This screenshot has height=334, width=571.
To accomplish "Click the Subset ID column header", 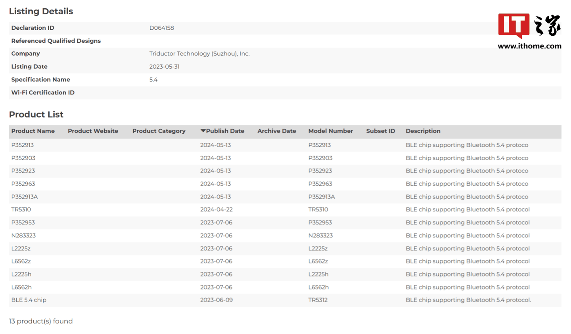I will coord(380,131).
